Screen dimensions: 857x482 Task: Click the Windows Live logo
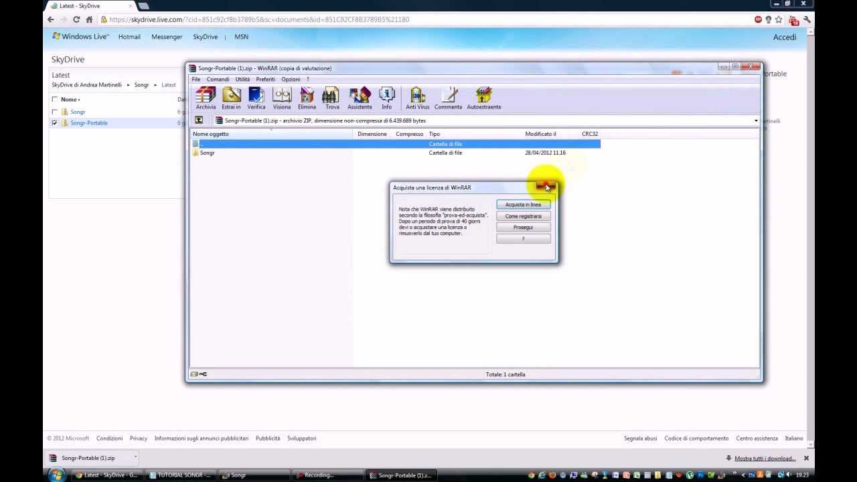pos(80,37)
